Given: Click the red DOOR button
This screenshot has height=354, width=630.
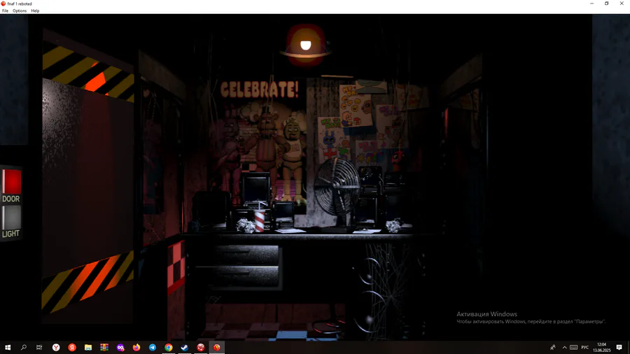Looking at the screenshot, I should click(11, 182).
